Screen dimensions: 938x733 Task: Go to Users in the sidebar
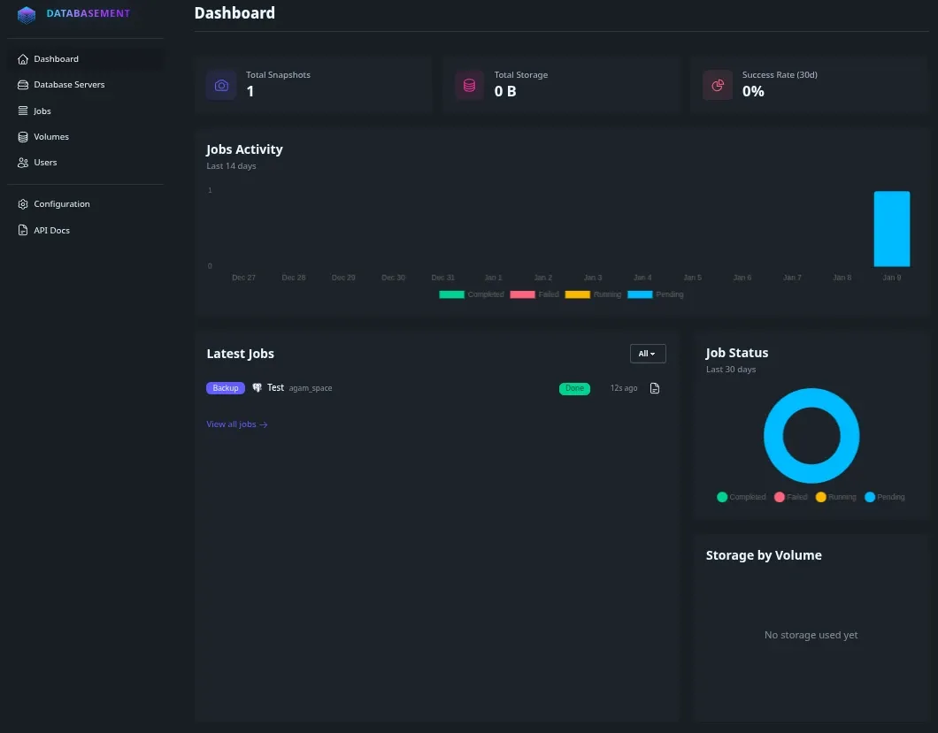45,163
